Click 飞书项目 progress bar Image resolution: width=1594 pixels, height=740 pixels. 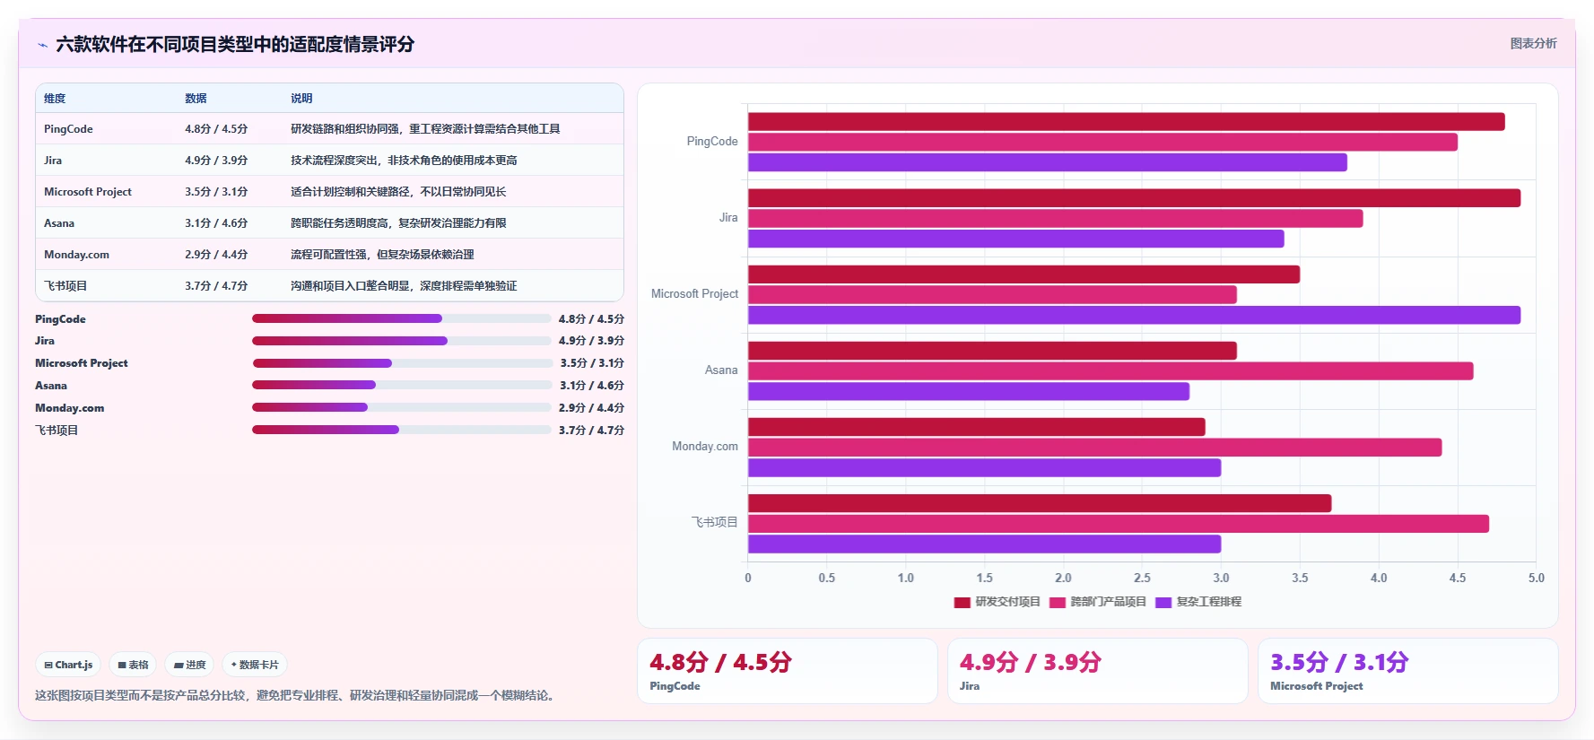pos(402,430)
